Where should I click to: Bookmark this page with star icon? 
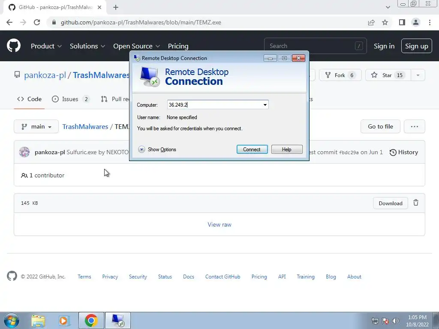385,22
